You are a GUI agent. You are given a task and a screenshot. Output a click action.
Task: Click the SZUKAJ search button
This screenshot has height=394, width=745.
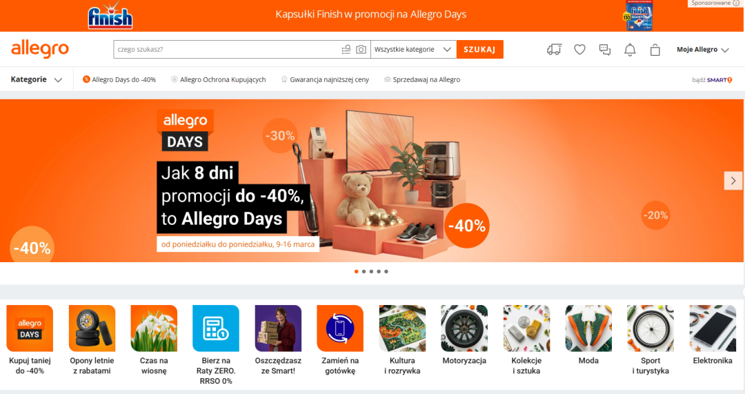coord(480,50)
